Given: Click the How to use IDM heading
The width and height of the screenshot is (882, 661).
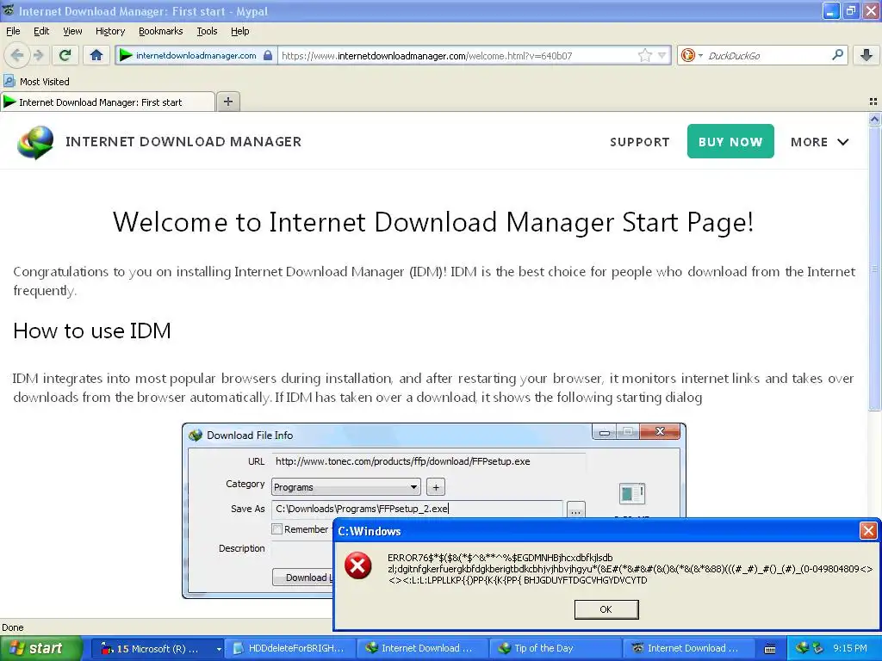Looking at the screenshot, I should tap(91, 330).
